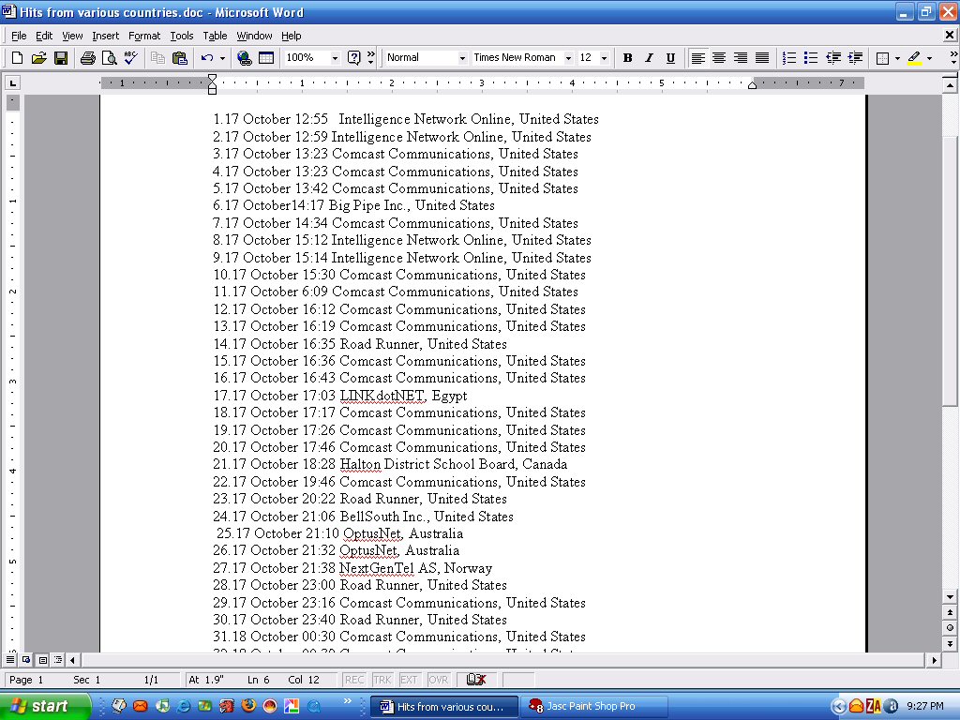Viewport: 960px width, 720px height.
Task: Open the font size dropdown showing 12
Action: pyautogui.click(x=605, y=58)
